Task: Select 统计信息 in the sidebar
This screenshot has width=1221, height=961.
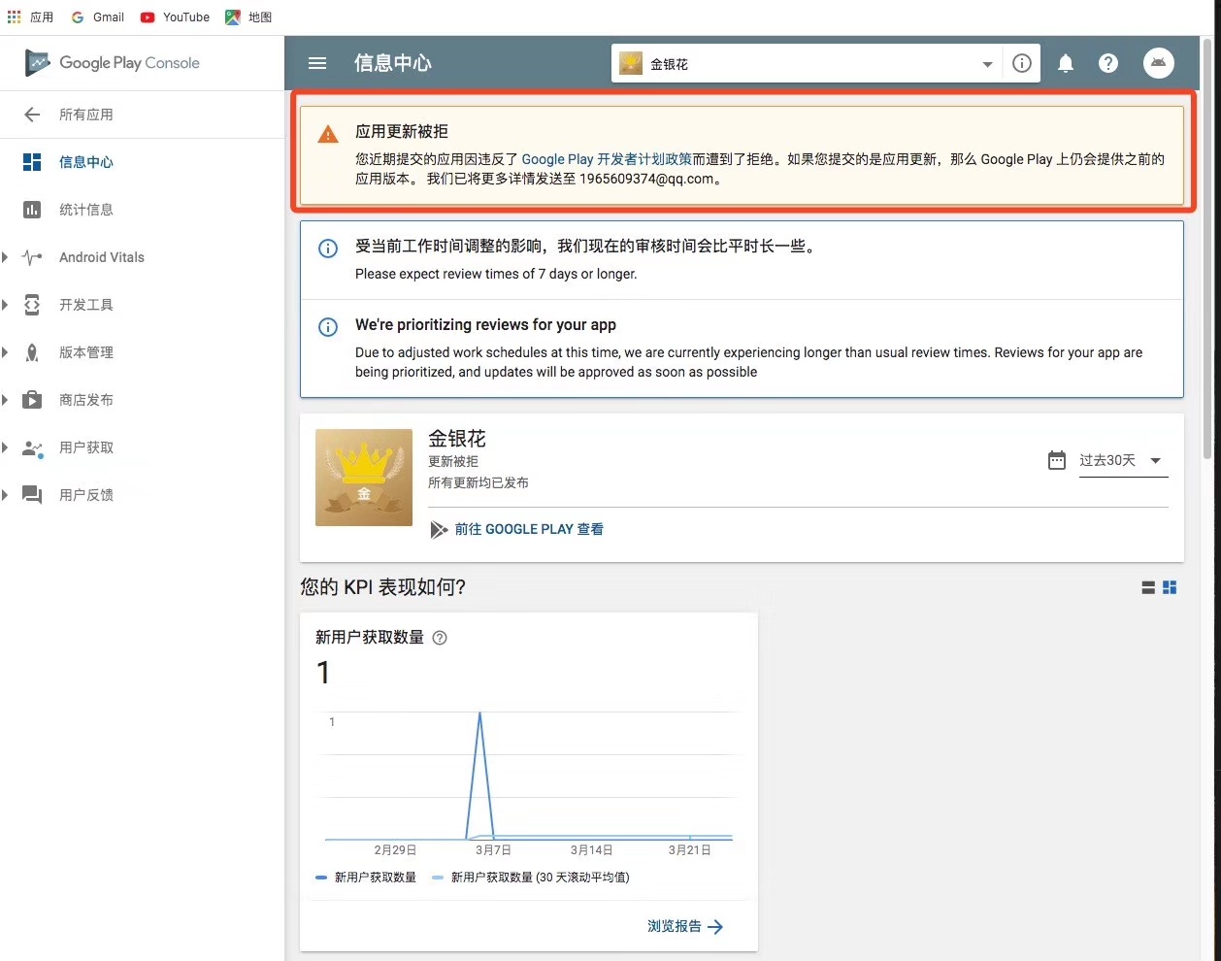Action: (x=86, y=210)
